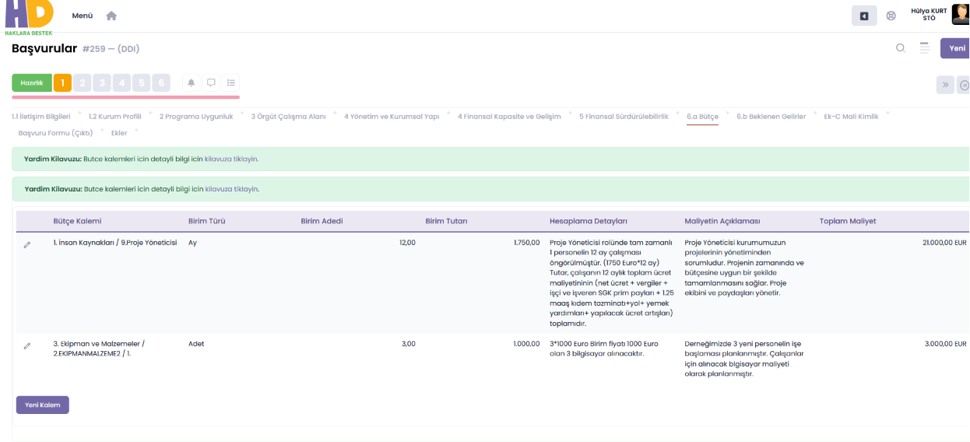Click the Toplam Maliyet column header
The width and height of the screenshot is (970, 442).
(848, 221)
